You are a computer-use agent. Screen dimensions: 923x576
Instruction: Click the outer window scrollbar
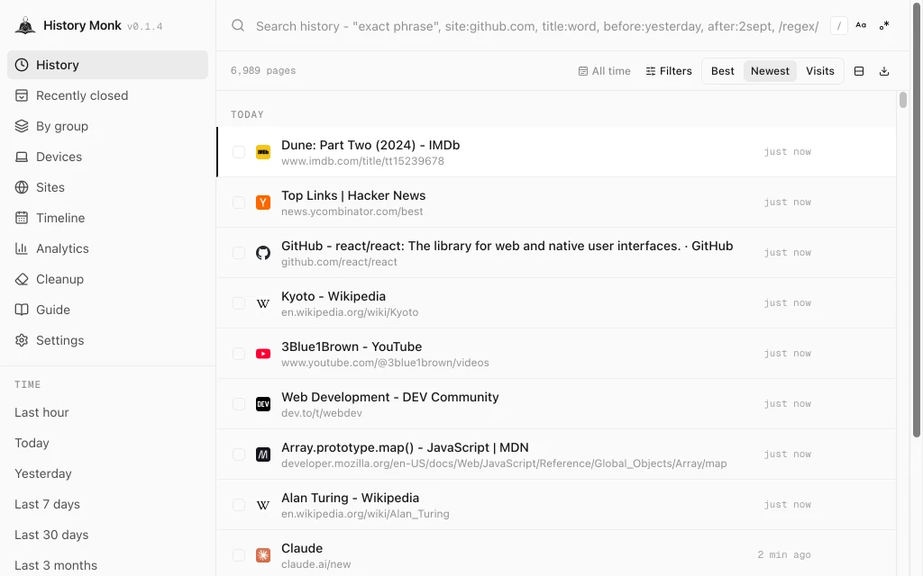pyautogui.click(x=917, y=220)
